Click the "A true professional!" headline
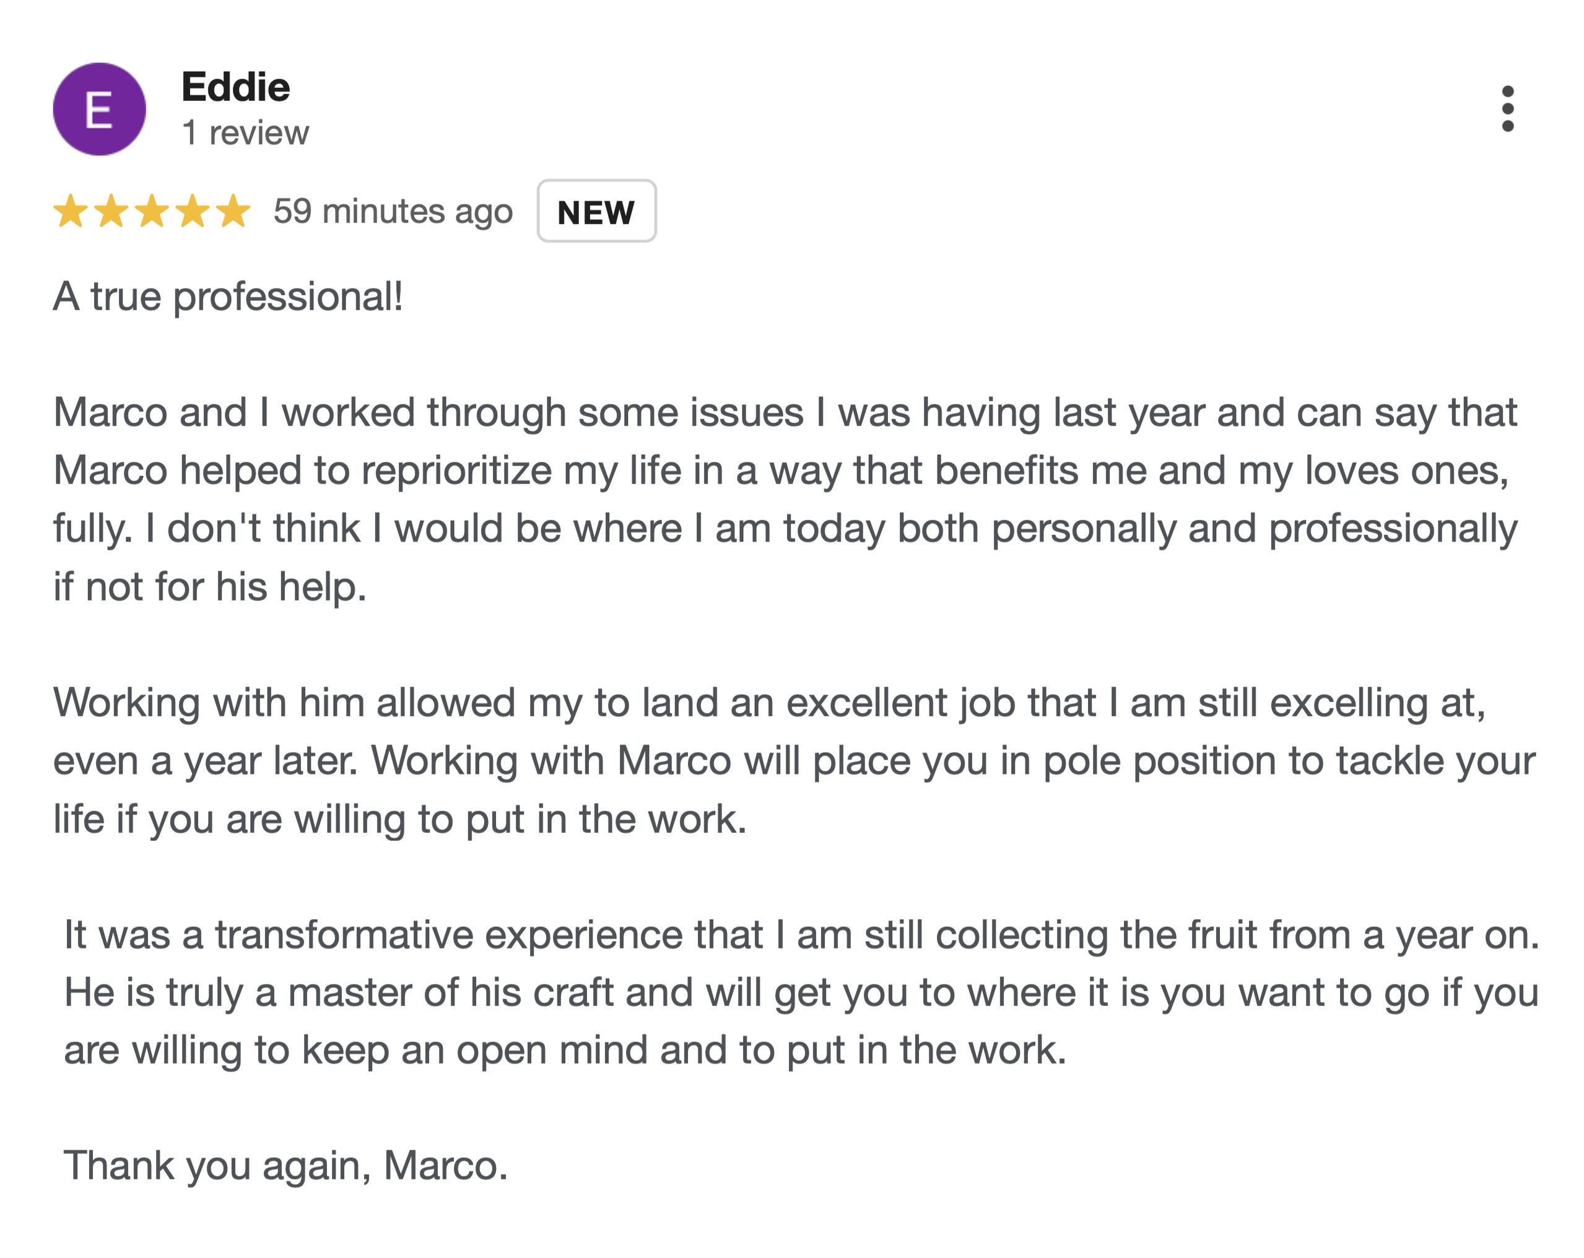This screenshot has height=1258, width=1584. point(228,297)
